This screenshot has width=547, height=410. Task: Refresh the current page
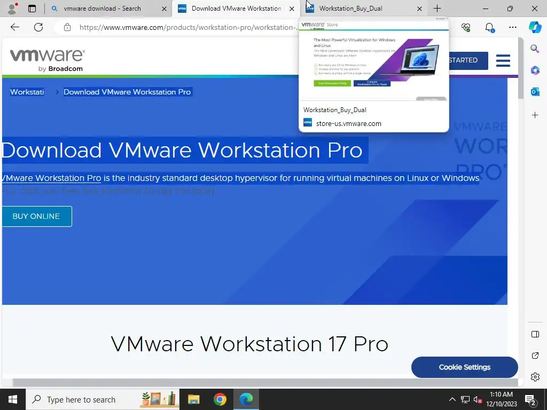[38, 27]
